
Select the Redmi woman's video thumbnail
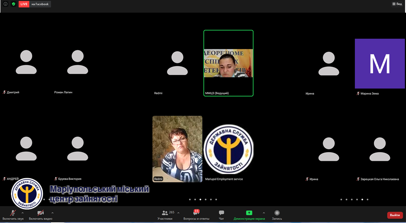pos(177,149)
